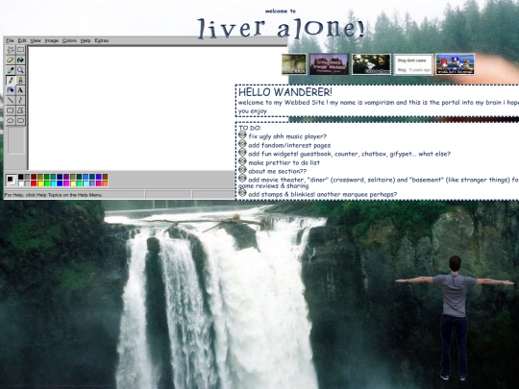Pick the magenta color swatch

[x=66, y=183]
